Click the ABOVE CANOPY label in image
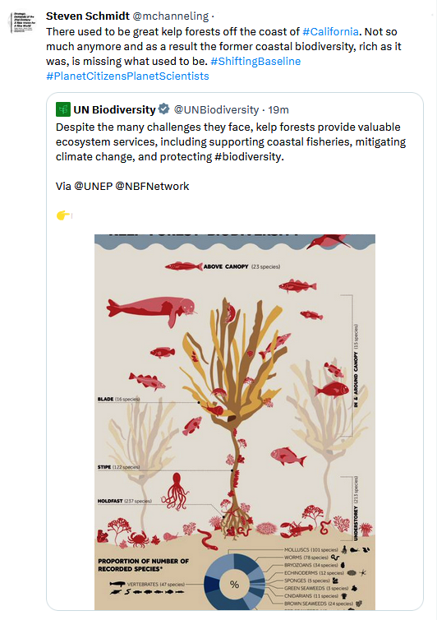 point(226,266)
